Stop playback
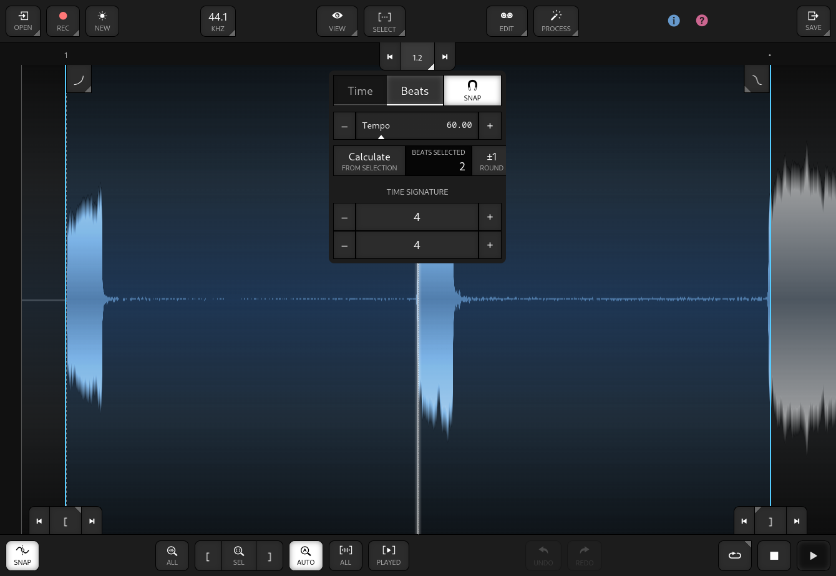 coord(774,555)
